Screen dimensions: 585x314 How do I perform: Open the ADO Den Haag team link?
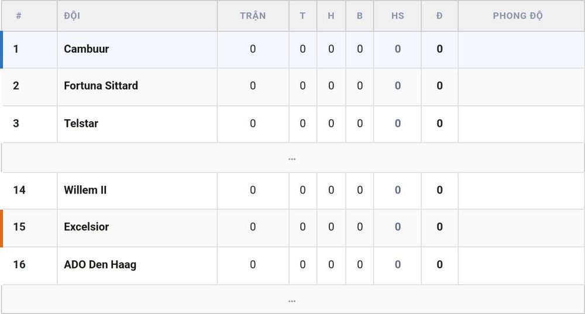click(x=100, y=265)
